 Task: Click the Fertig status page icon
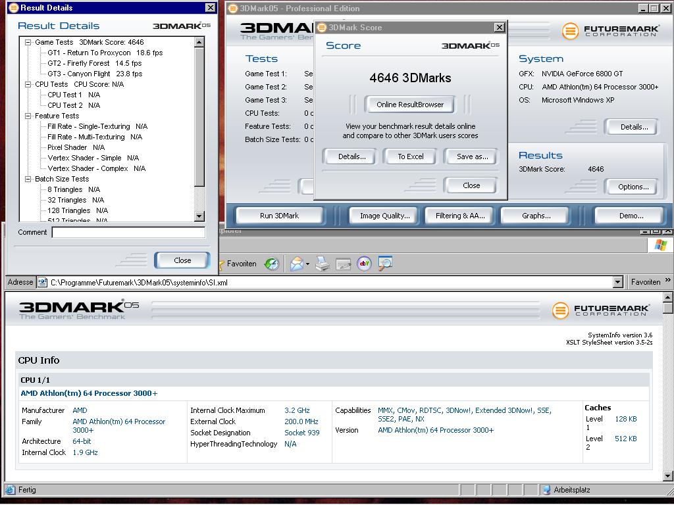11,489
